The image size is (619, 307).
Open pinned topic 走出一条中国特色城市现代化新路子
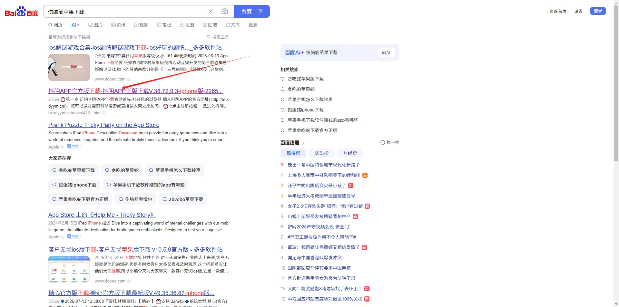(x=324, y=165)
